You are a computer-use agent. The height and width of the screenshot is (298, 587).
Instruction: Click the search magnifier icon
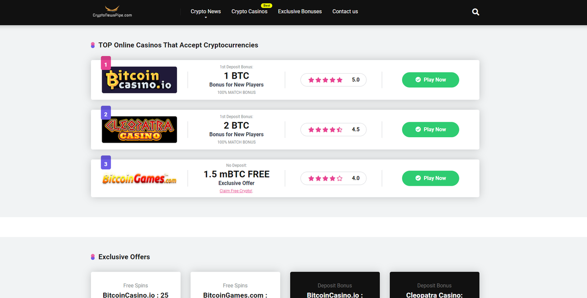[475, 12]
